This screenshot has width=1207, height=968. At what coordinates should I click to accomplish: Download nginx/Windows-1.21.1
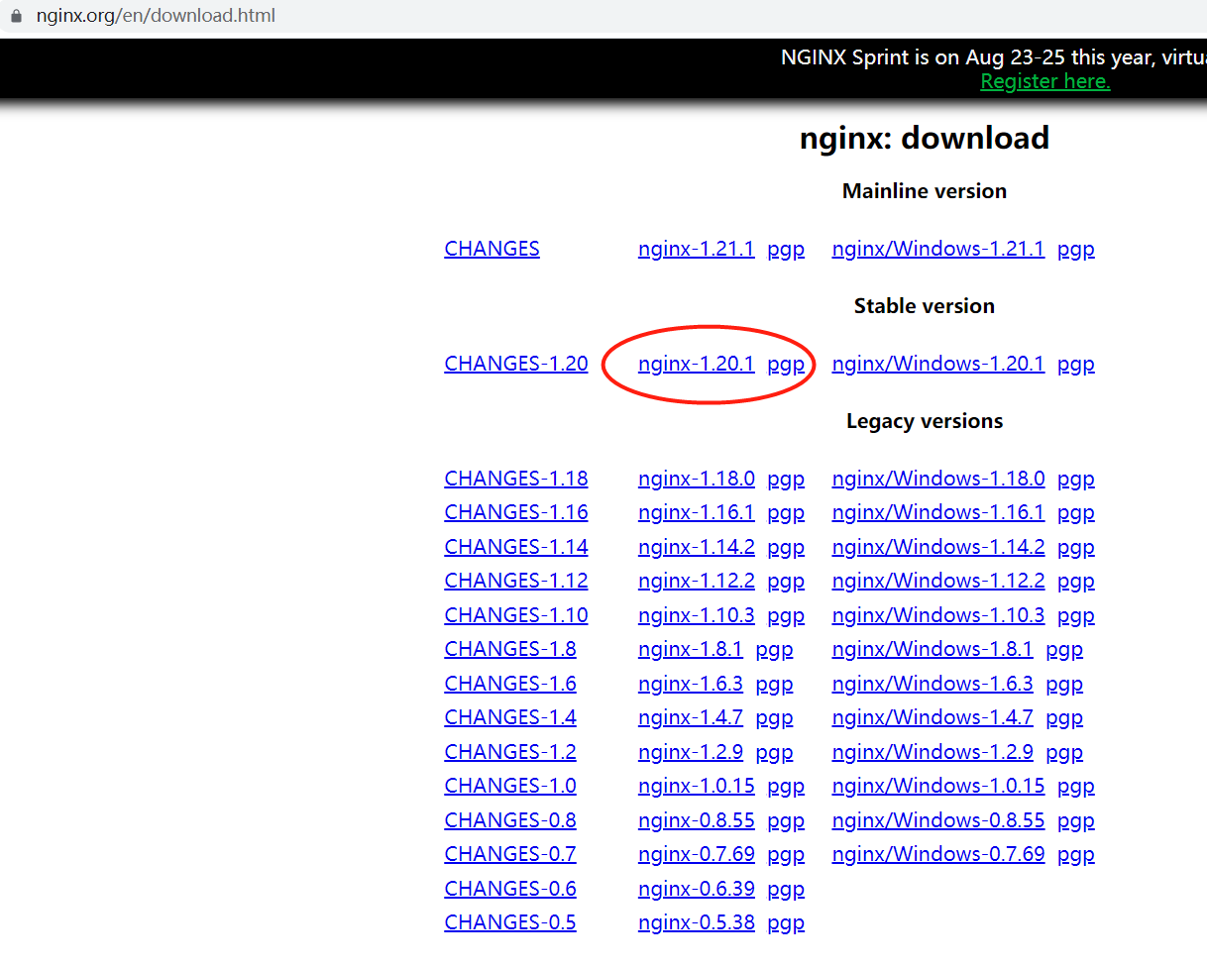pos(938,249)
